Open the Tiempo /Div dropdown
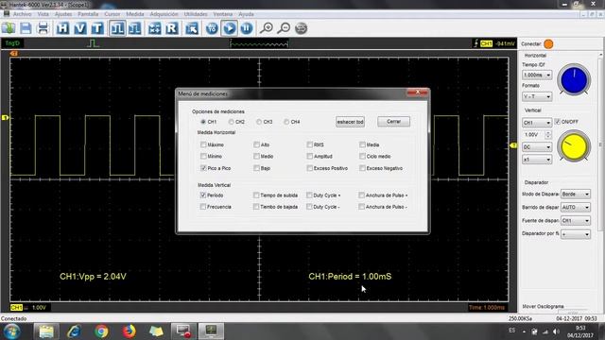The image size is (605, 340). [x=537, y=75]
